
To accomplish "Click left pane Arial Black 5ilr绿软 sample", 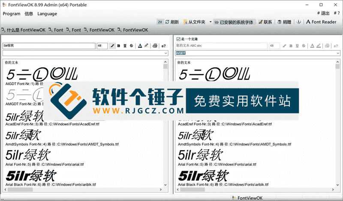I will click(31, 175).
